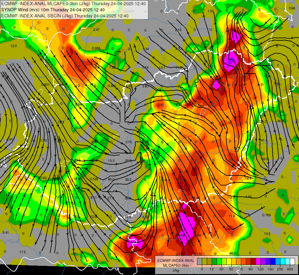Click the SYNOP Wind 10m header line
This screenshot has width=299, height=275.
(x=53, y=10)
